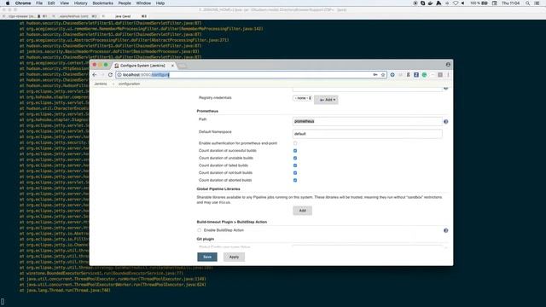Show help for Prometheus Path field
Image resolution: width=546 pixels, height=307 pixels.
[445, 121]
